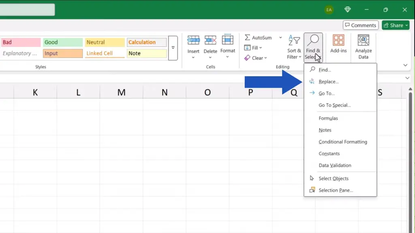Open the Format cells icon
The image size is (415, 233).
(228, 40)
